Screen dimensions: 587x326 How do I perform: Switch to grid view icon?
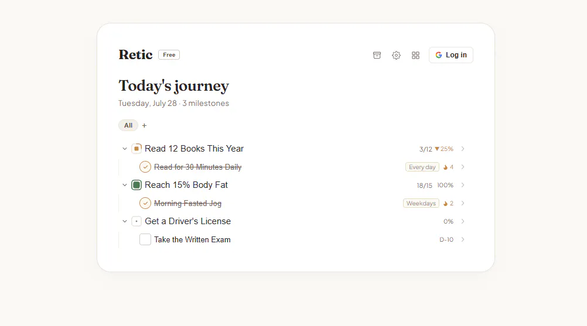(x=415, y=56)
